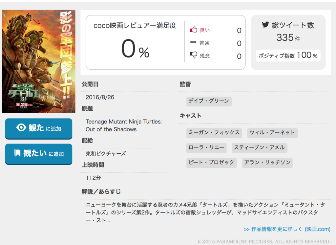The width and height of the screenshot is (336, 245).
Task: Click the 観た に追加 button
Action: 39,128
